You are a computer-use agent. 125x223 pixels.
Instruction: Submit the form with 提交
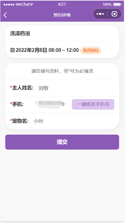click(62, 142)
